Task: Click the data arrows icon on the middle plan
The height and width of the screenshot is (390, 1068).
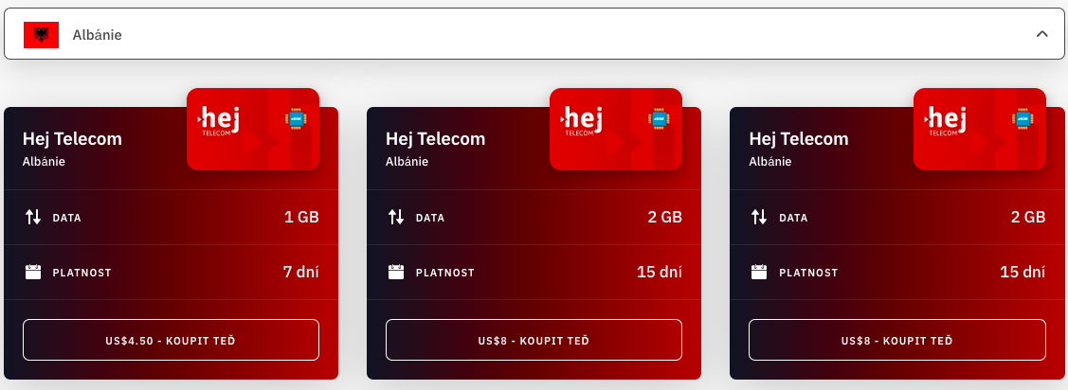Action: click(396, 217)
